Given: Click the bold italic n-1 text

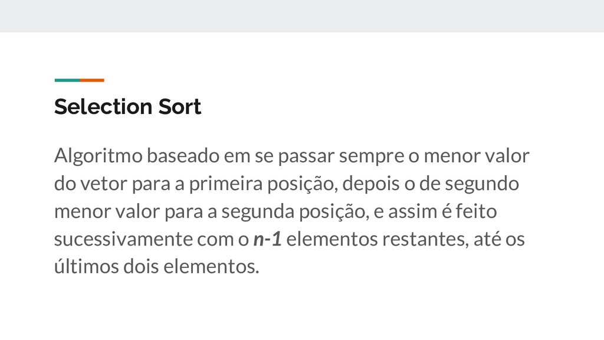Looking at the screenshot, I should coord(267,239).
